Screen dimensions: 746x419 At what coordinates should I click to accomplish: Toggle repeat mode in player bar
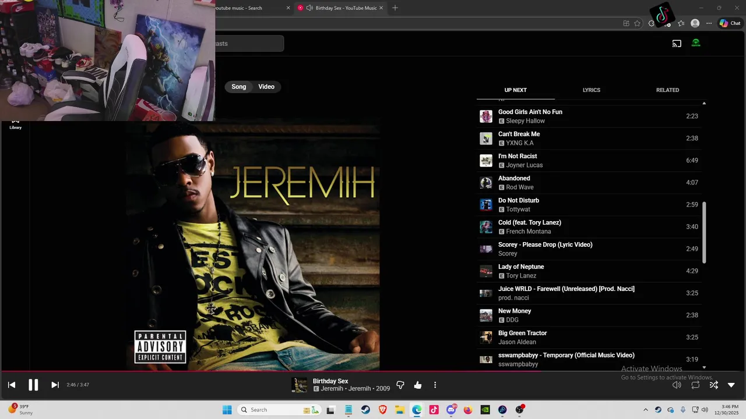[695, 385]
